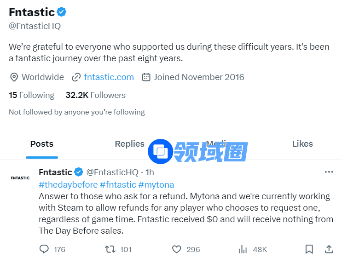The width and height of the screenshot is (342, 258).
Task: Switch to the Replies tab
Action: click(129, 144)
